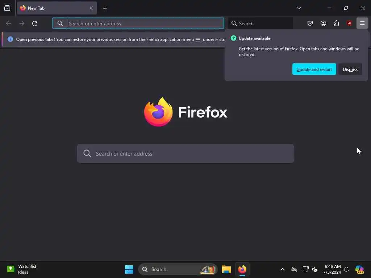
Task: Open the Save to Pocket icon
Action: pos(310,23)
